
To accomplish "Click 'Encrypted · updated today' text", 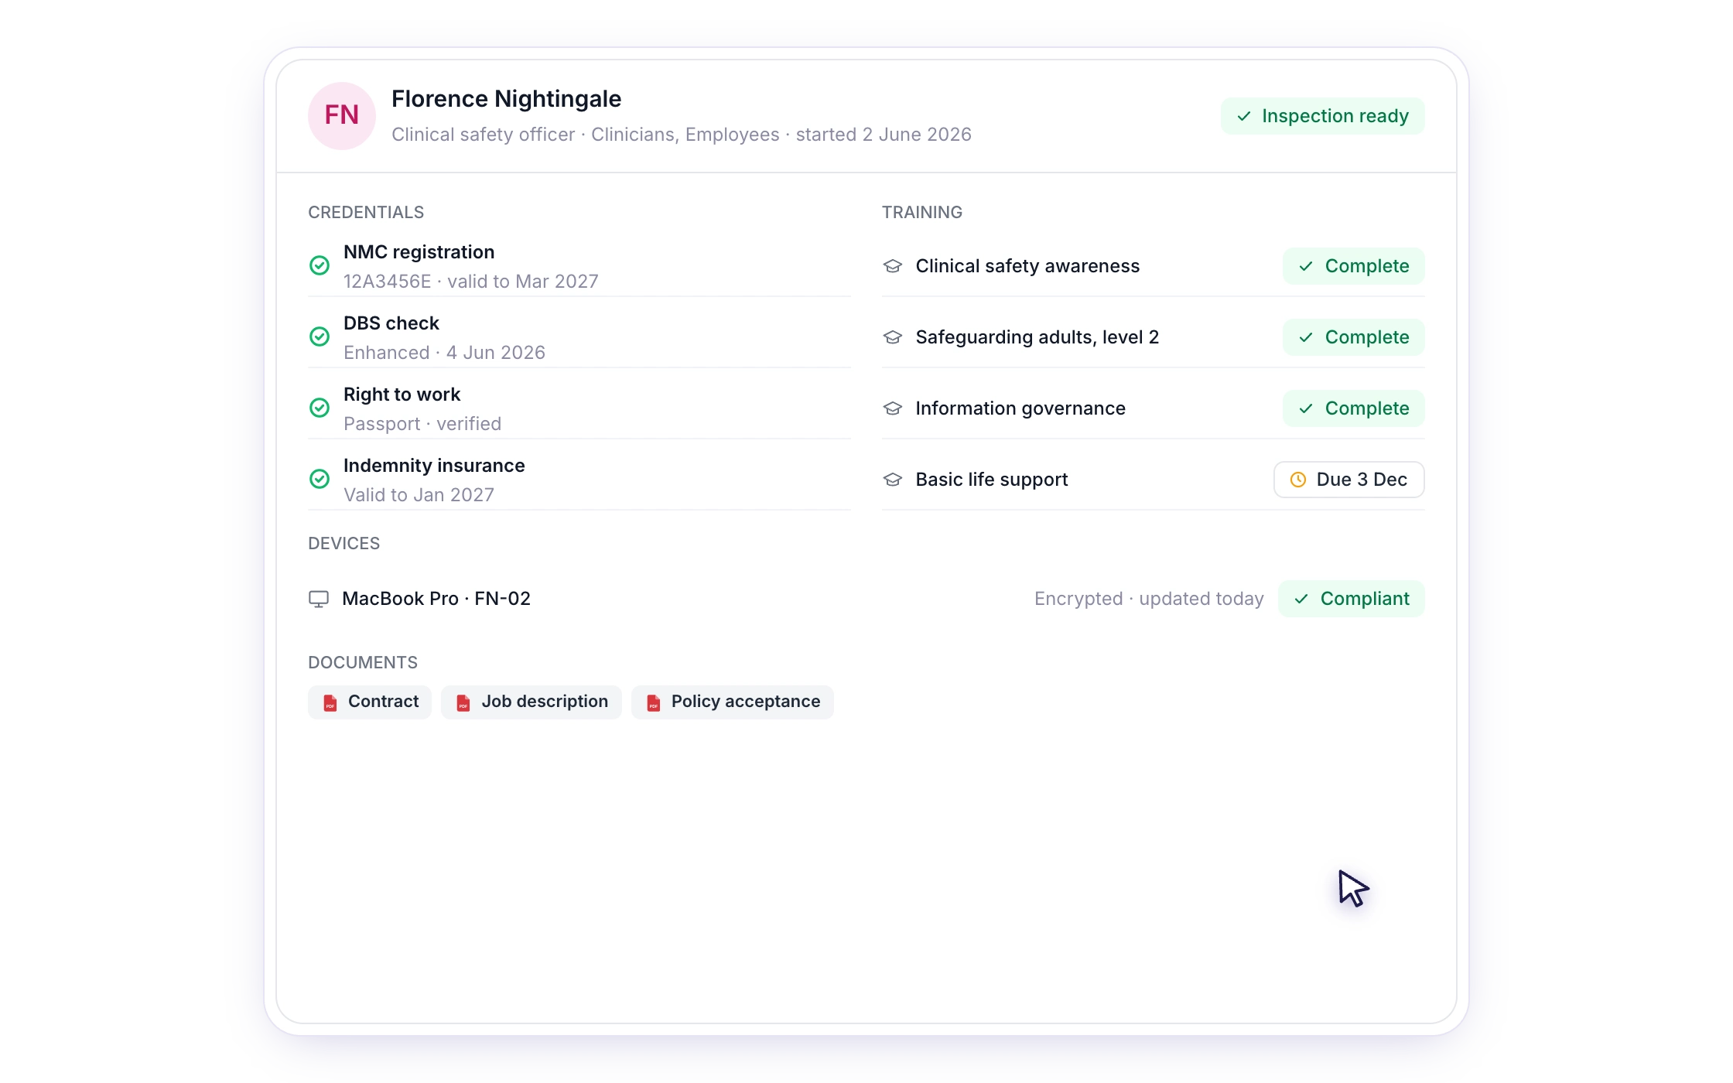I will click(1149, 599).
